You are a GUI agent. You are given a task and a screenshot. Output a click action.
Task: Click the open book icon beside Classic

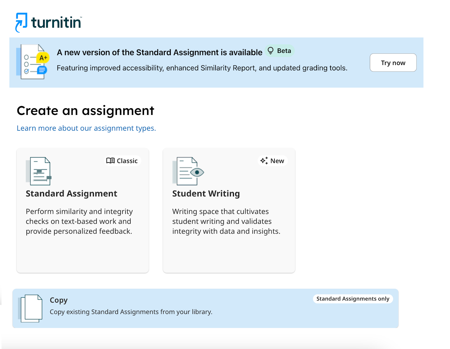point(110,161)
